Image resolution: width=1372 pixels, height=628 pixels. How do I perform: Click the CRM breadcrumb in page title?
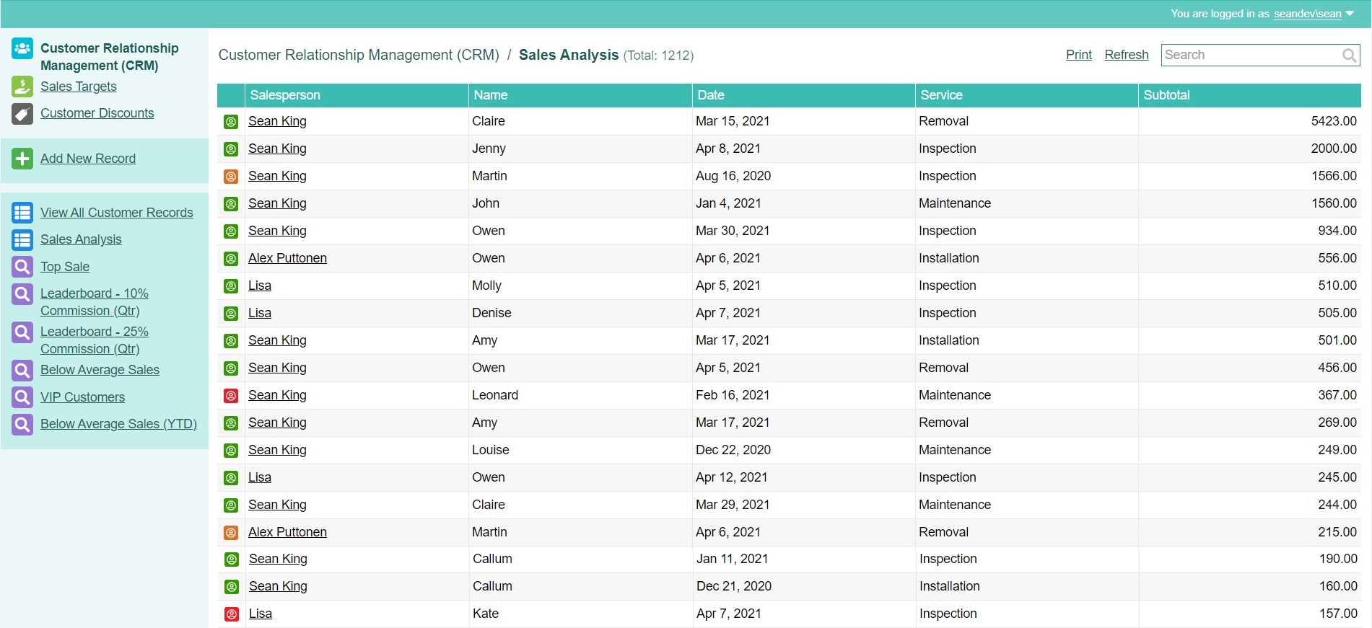tap(359, 55)
